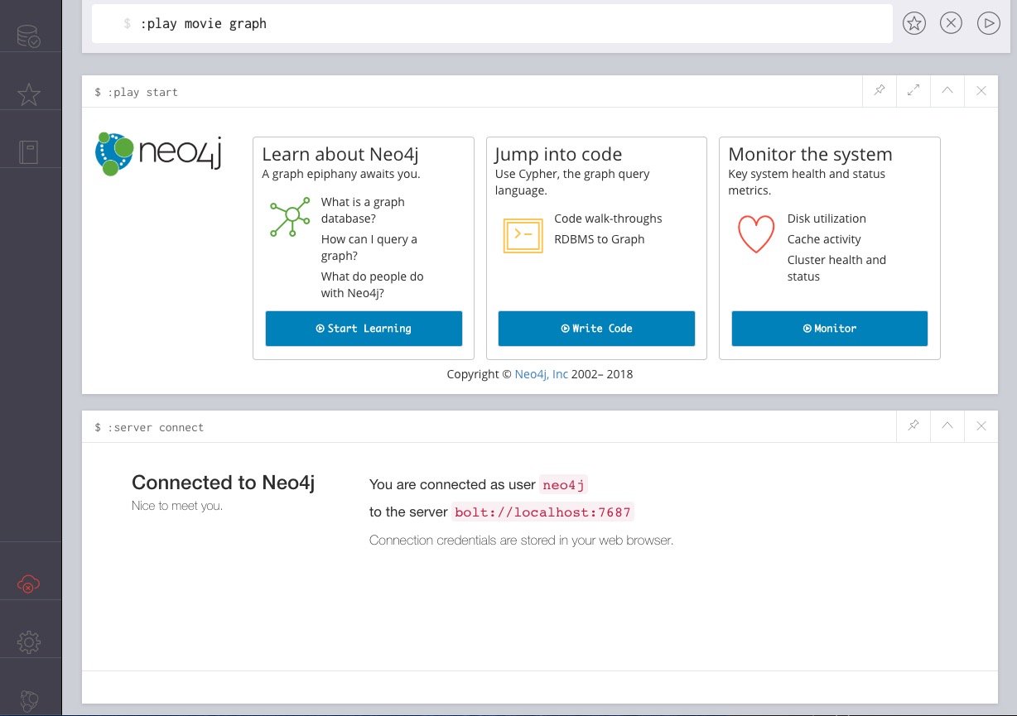Open the database information sidebar icon

[29, 36]
